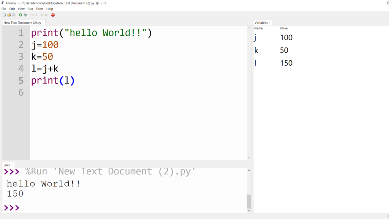Select the Variables panel tab
This screenshot has height=219, width=389.
coord(261,22)
